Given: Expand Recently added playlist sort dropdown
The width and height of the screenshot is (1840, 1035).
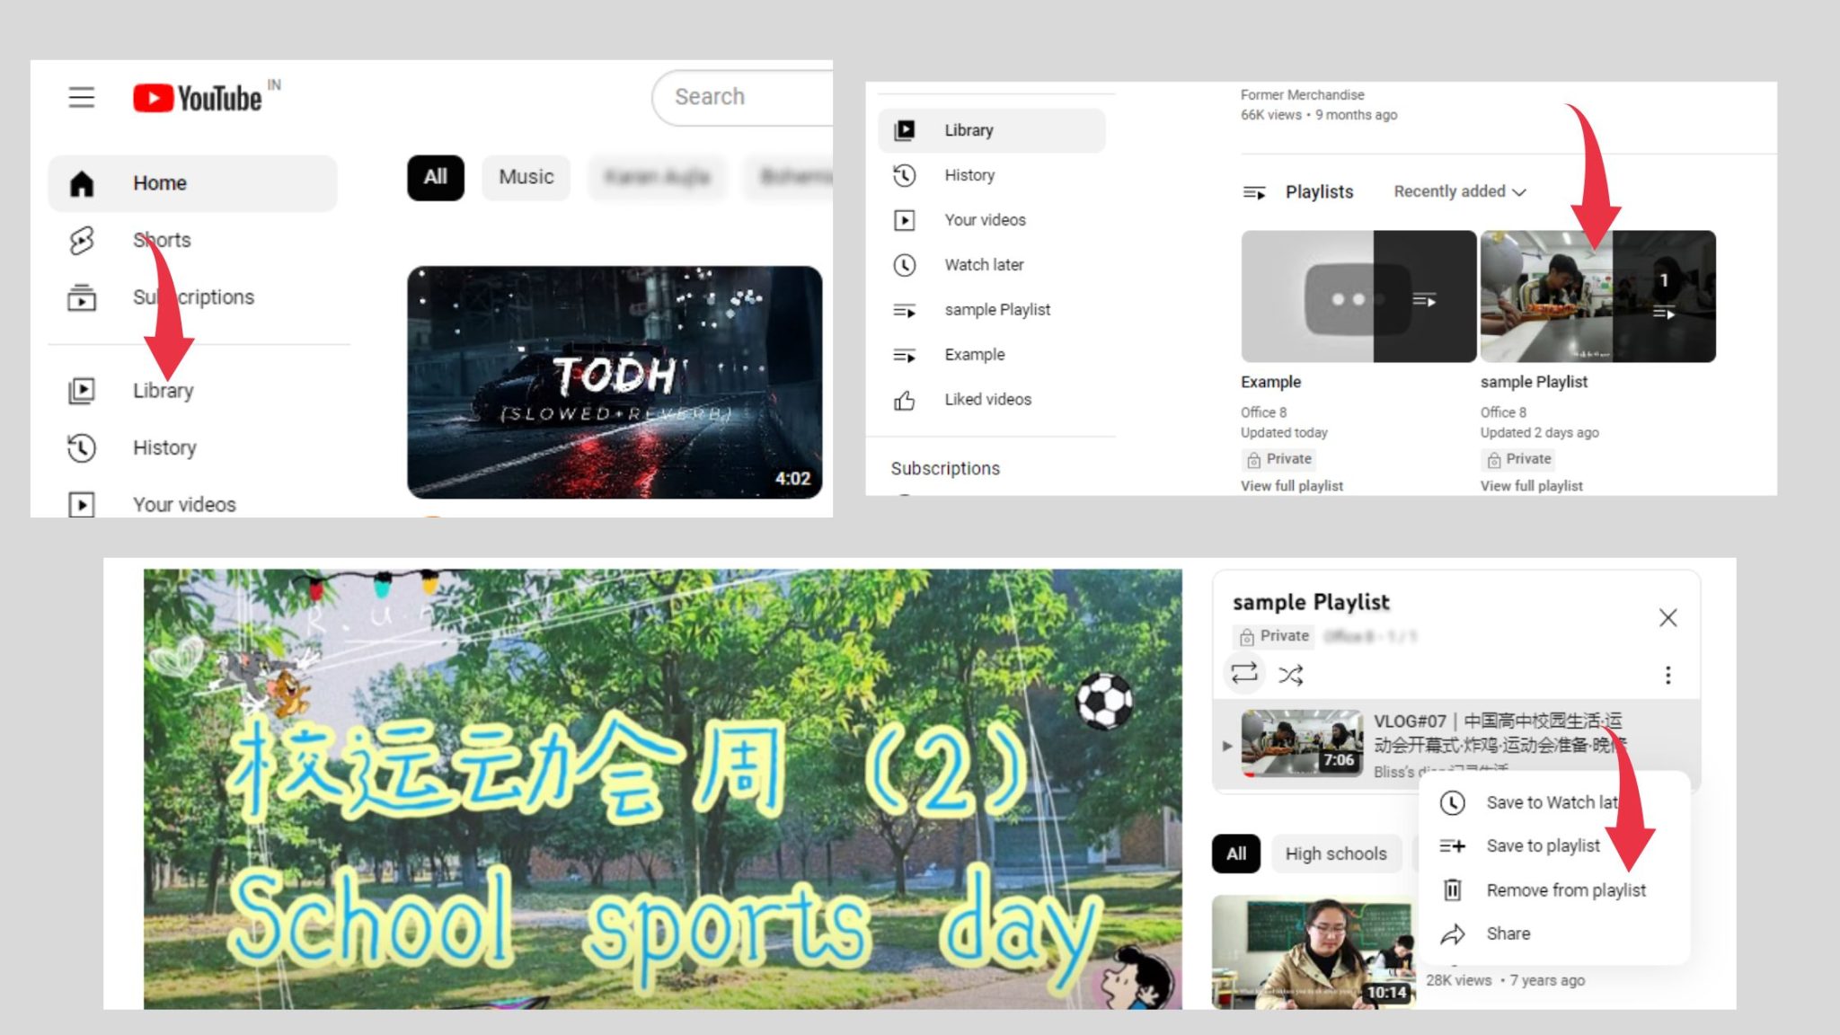Looking at the screenshot, I should tap(1460, 190).
